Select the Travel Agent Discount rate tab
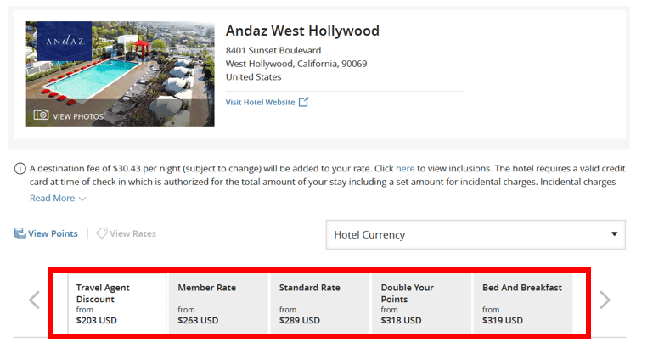 117,304
